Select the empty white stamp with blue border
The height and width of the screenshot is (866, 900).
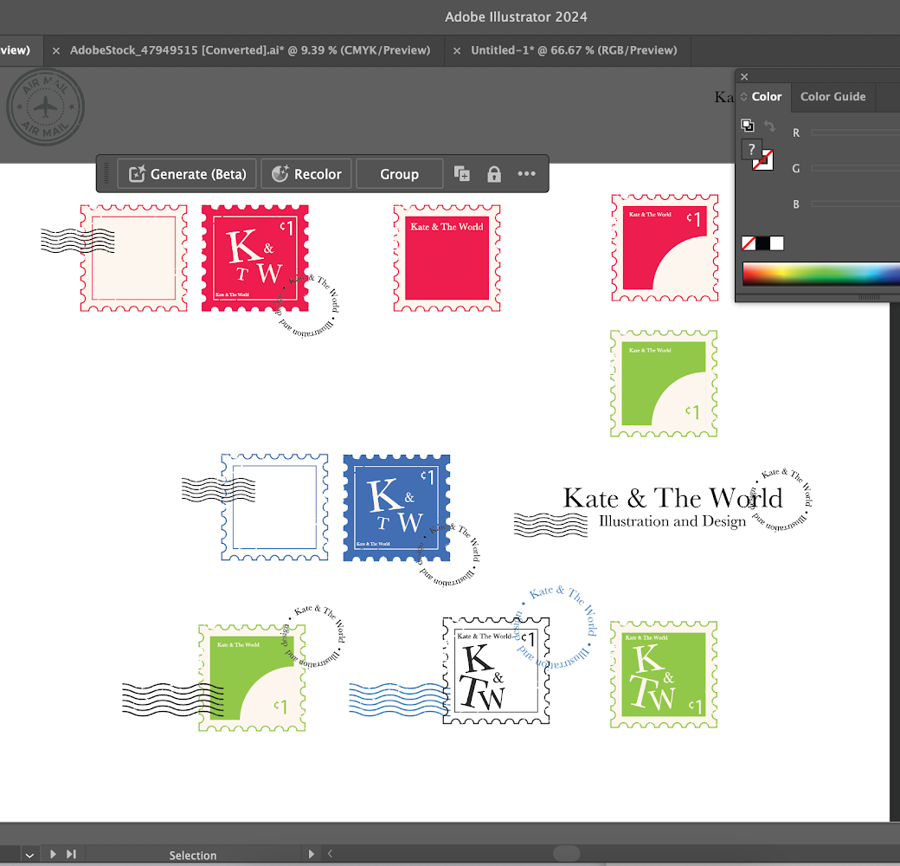275,507
